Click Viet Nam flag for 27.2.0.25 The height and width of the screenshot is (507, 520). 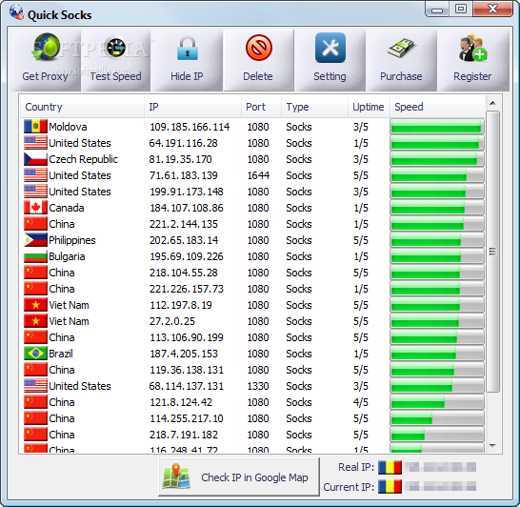pyautogui.click(x=35, y=321)
